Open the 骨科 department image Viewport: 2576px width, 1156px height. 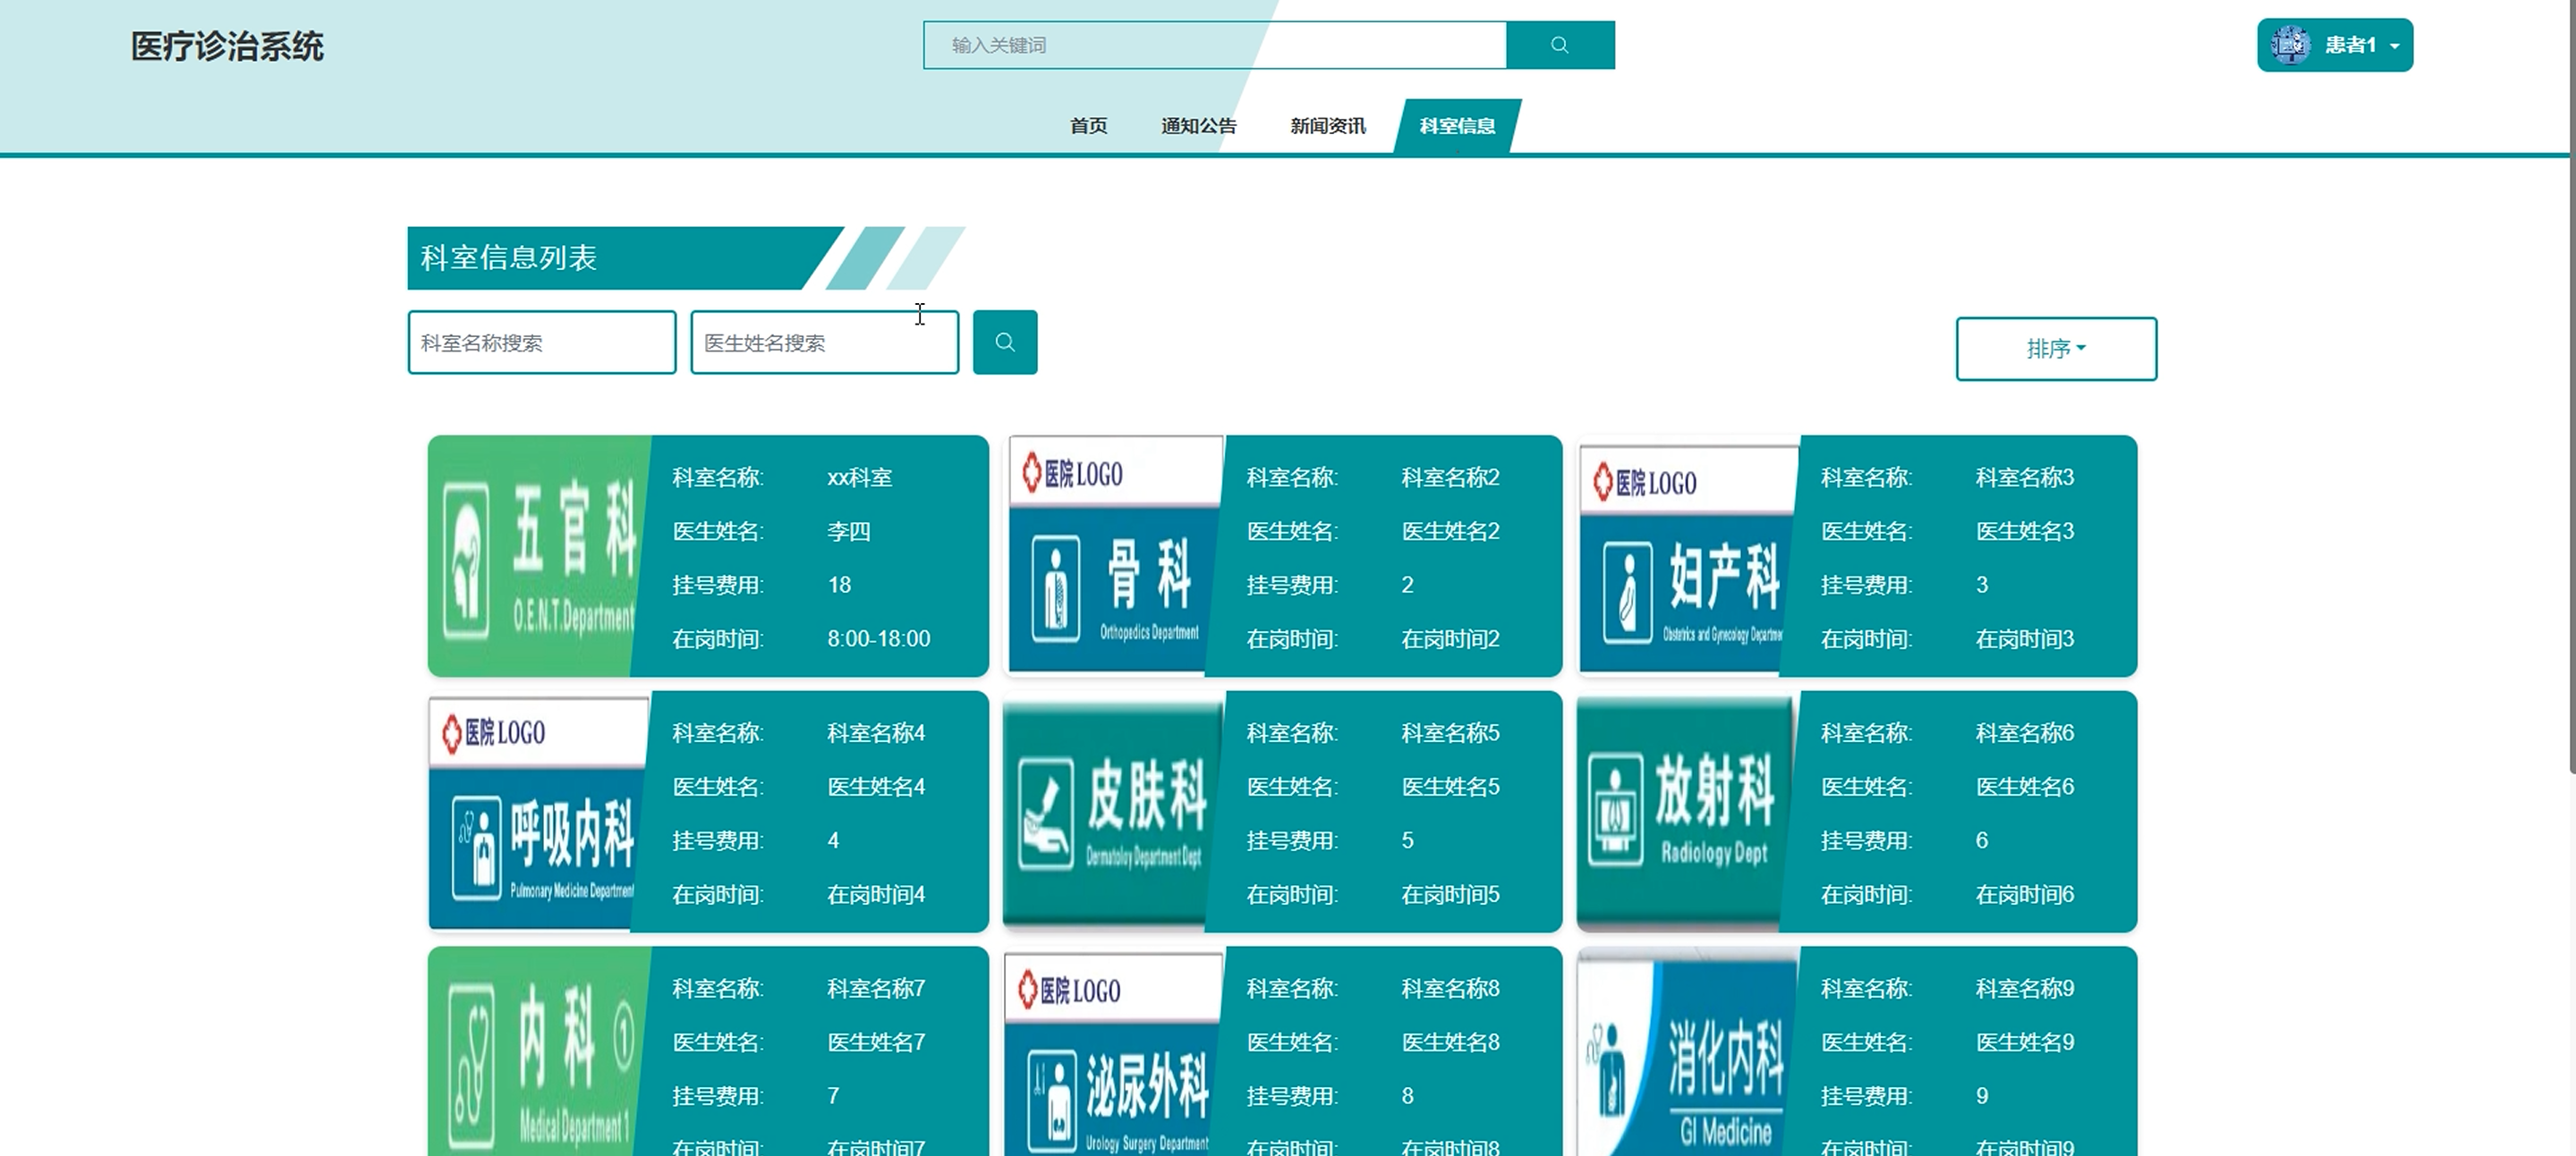click(1113, 555)
